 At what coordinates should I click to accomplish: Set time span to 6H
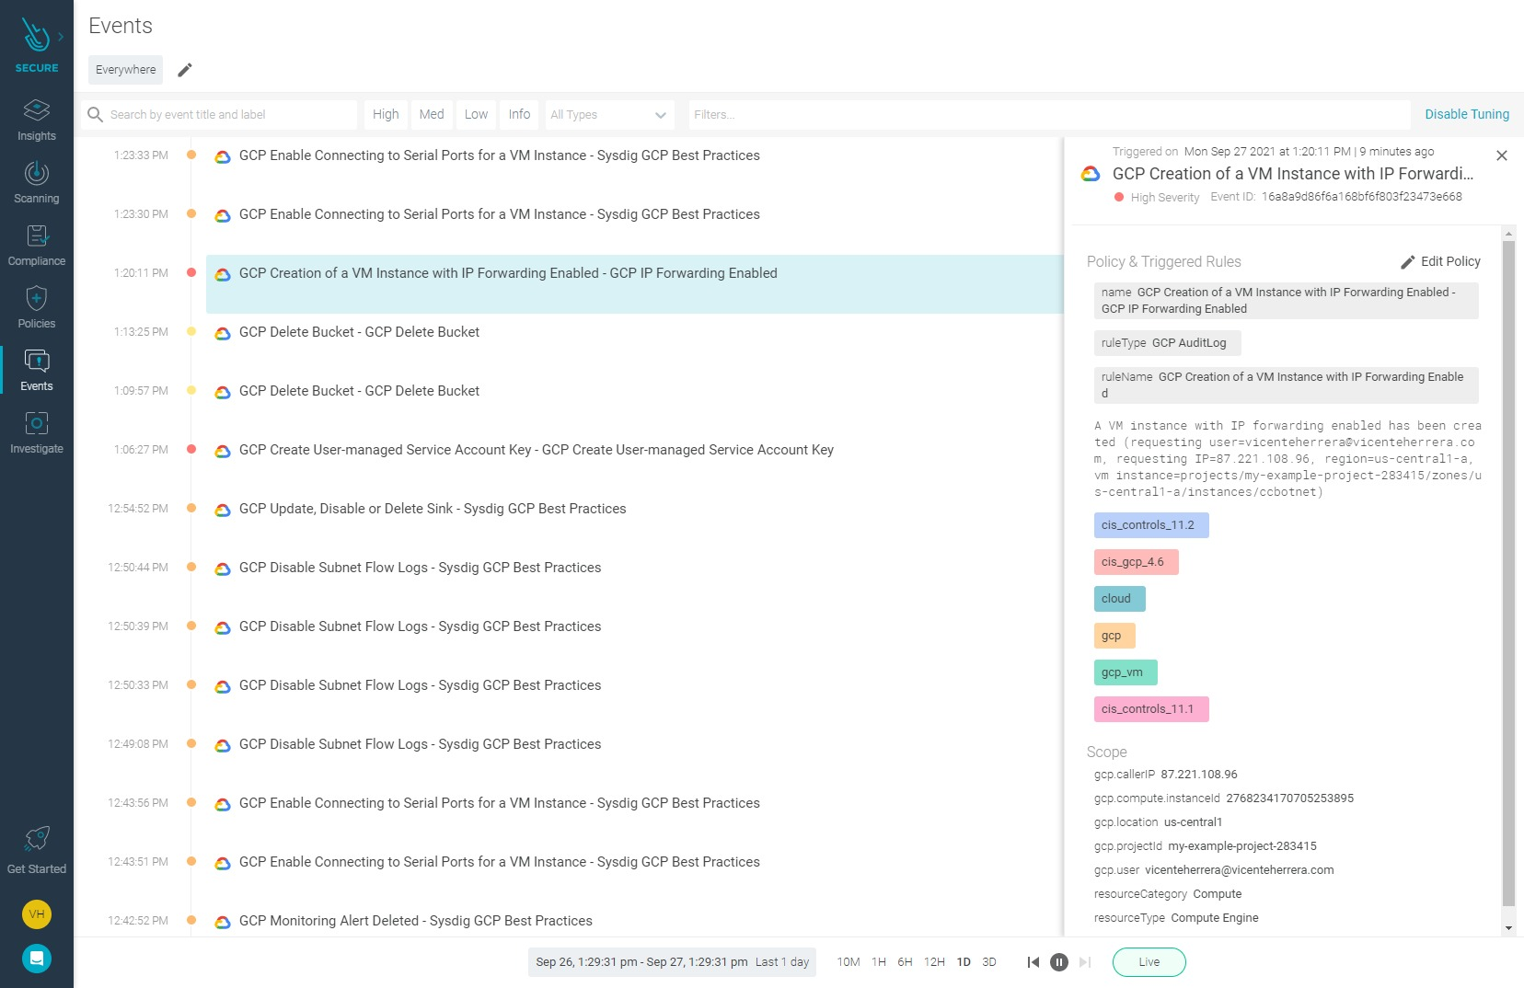(x=905, y=962)
